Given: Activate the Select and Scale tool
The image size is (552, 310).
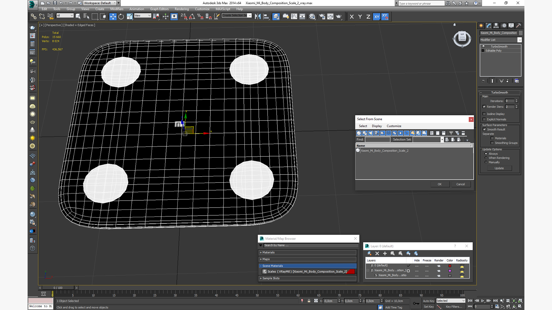Looking at the screenshot, I should [x=129, y=16].
